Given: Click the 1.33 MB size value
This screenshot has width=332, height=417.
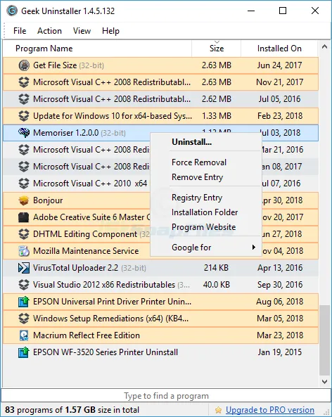Looking at the screenshot, I should tap(217, 116).
